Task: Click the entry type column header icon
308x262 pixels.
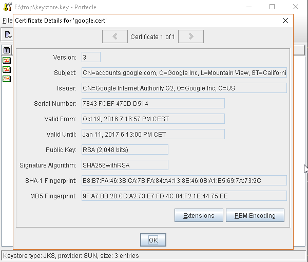Action: tap(7, 50)
